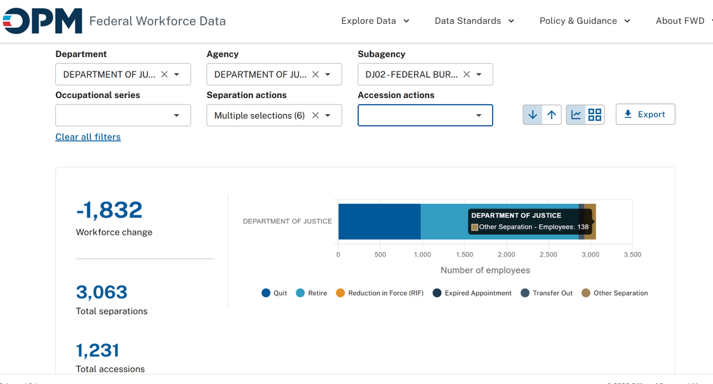Expand the Subagency dropdown arrow

[479, 74]
